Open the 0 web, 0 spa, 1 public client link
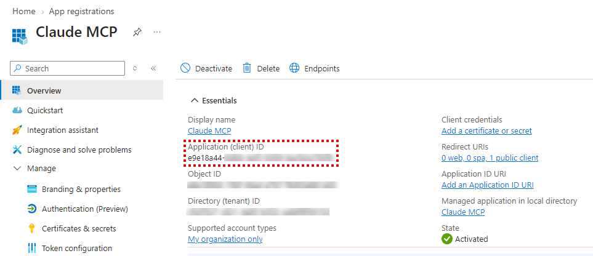This screenshot has width=593, height=256. coord(490,158)
